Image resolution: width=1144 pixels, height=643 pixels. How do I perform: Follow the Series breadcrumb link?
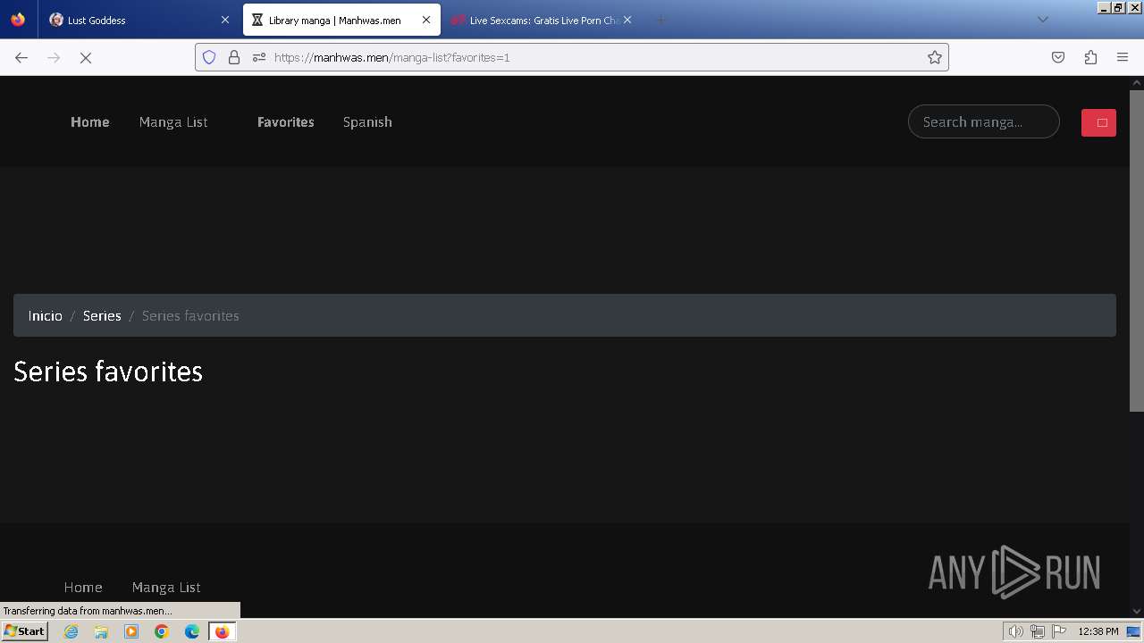click(x=102, y=315)
